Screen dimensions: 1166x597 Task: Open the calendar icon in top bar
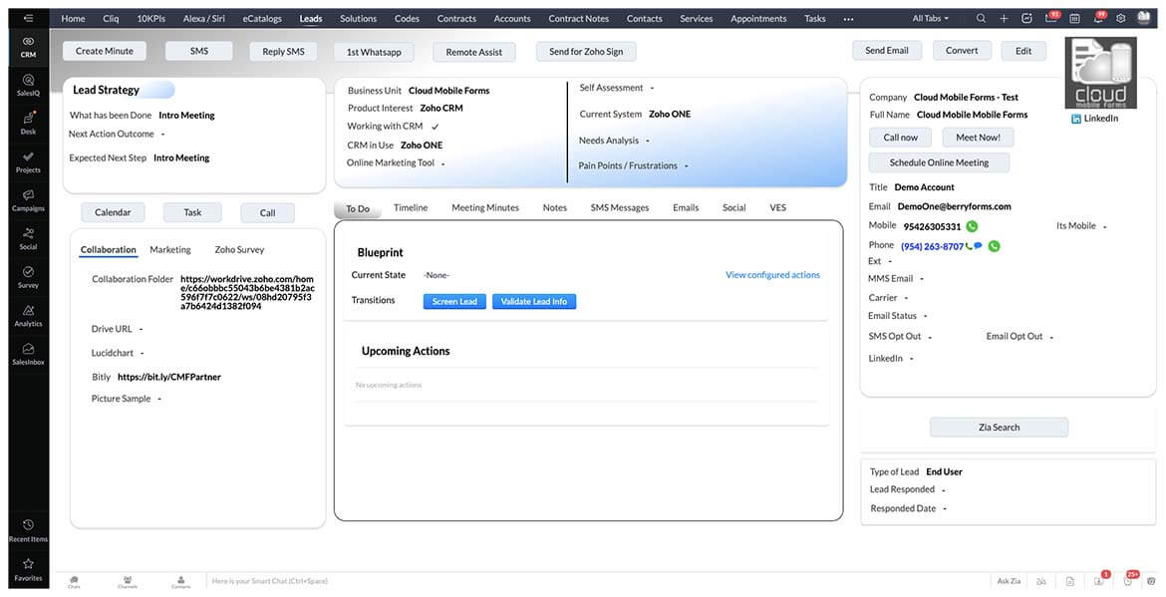[1074, 18]
